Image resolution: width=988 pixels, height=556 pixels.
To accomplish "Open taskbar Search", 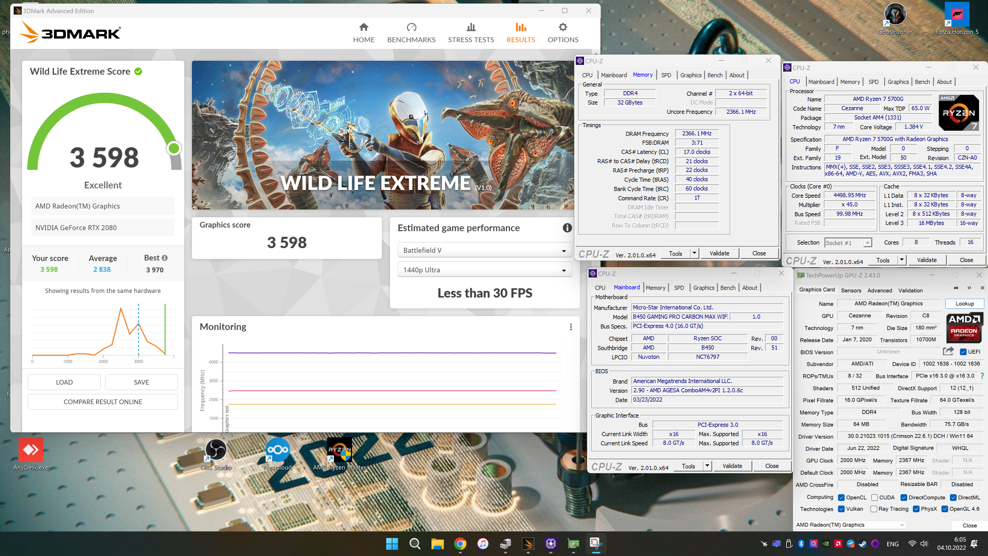I will [415, 544].
